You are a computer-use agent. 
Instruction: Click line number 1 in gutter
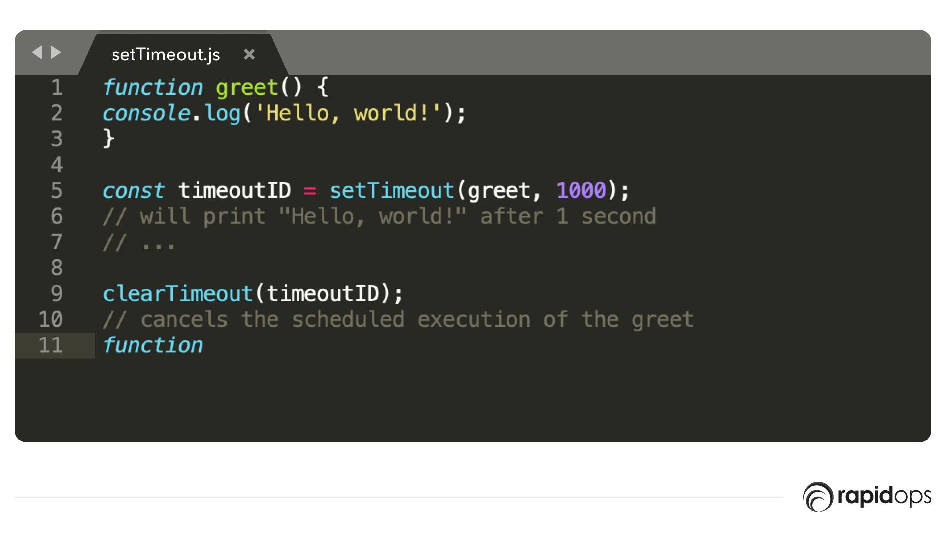57,88
